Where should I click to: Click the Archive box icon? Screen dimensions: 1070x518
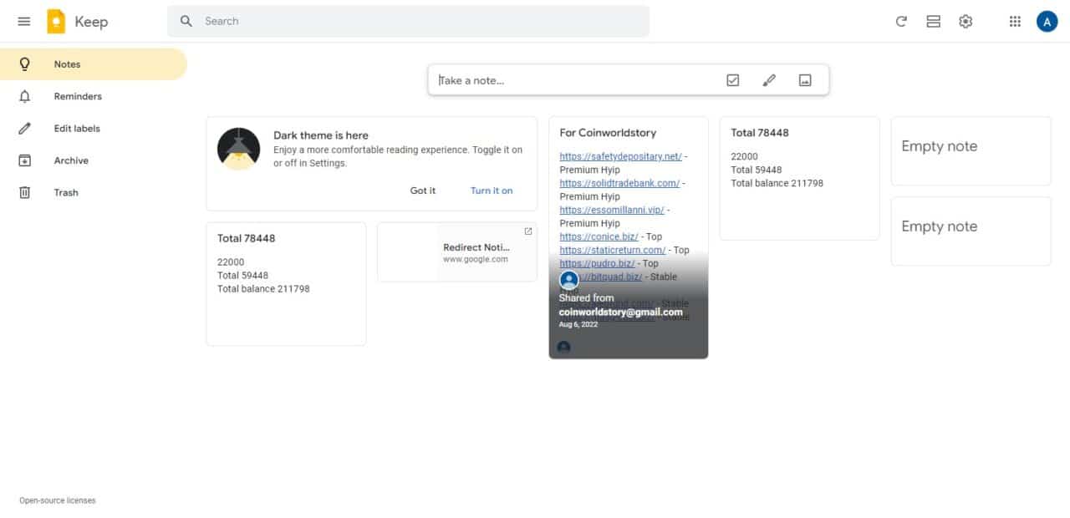click(x=24, y=160)
